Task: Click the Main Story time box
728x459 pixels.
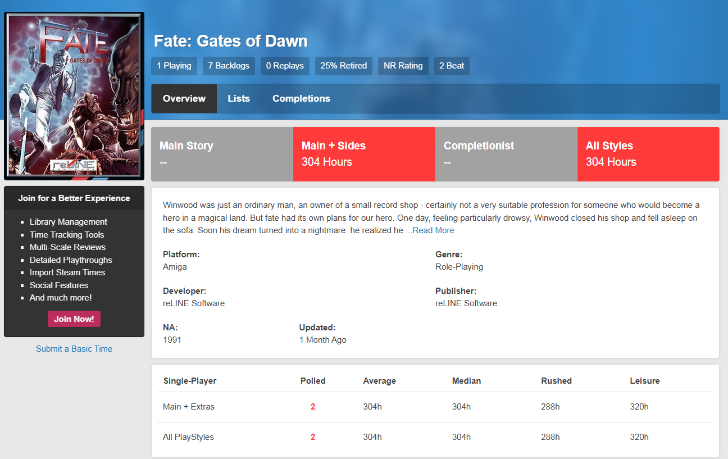Action: 222,154
